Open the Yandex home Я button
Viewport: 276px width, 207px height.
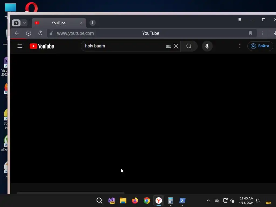(29, 33)
